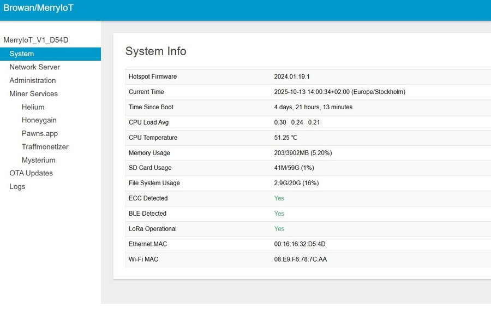Click the System Info heading
The height and width of the screenshot is (313, 491).
click(x=155, y=51)
